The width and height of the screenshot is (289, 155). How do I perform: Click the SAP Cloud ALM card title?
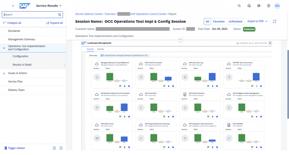pyautogui.click(x=150, y=93)
